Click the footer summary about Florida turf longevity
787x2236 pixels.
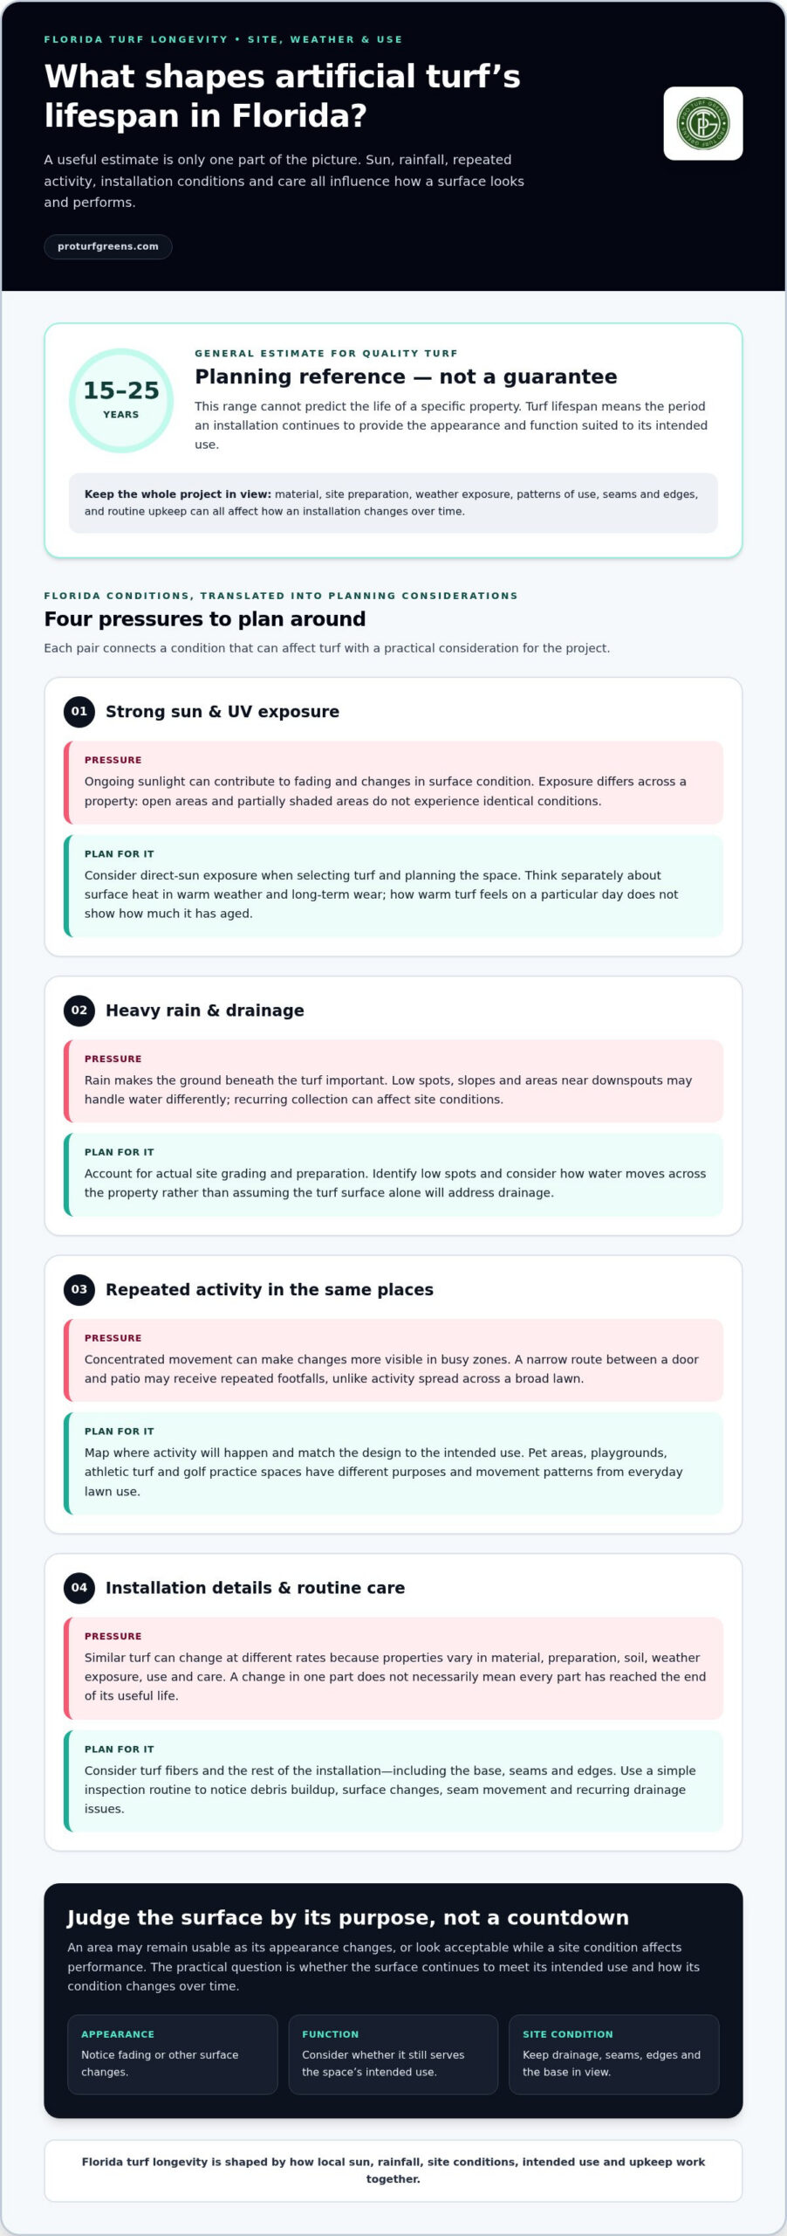(x=393, y=2170)
